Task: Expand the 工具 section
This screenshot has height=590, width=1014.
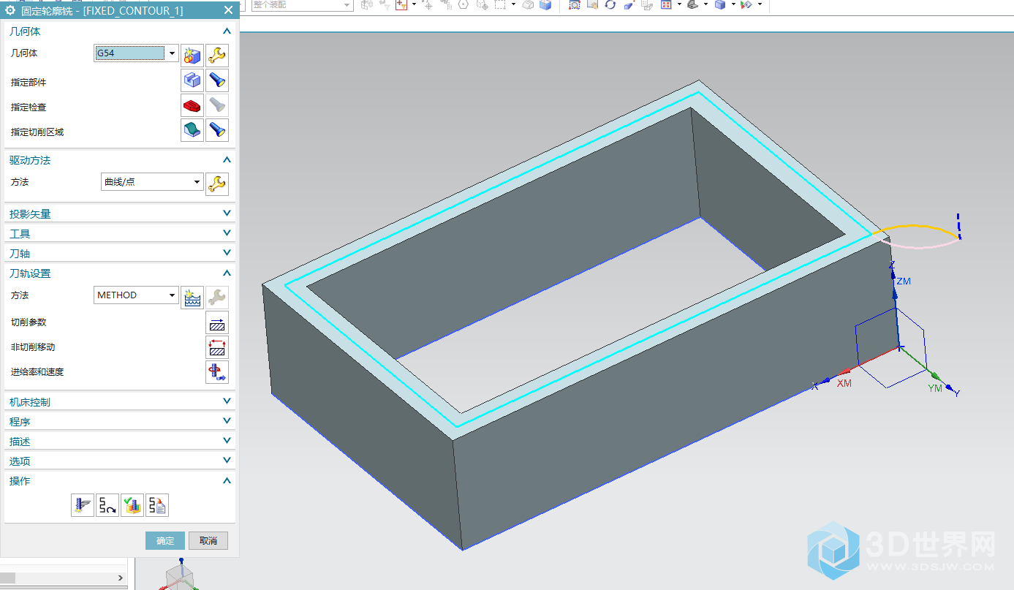Action: click(x=227, y=233)
